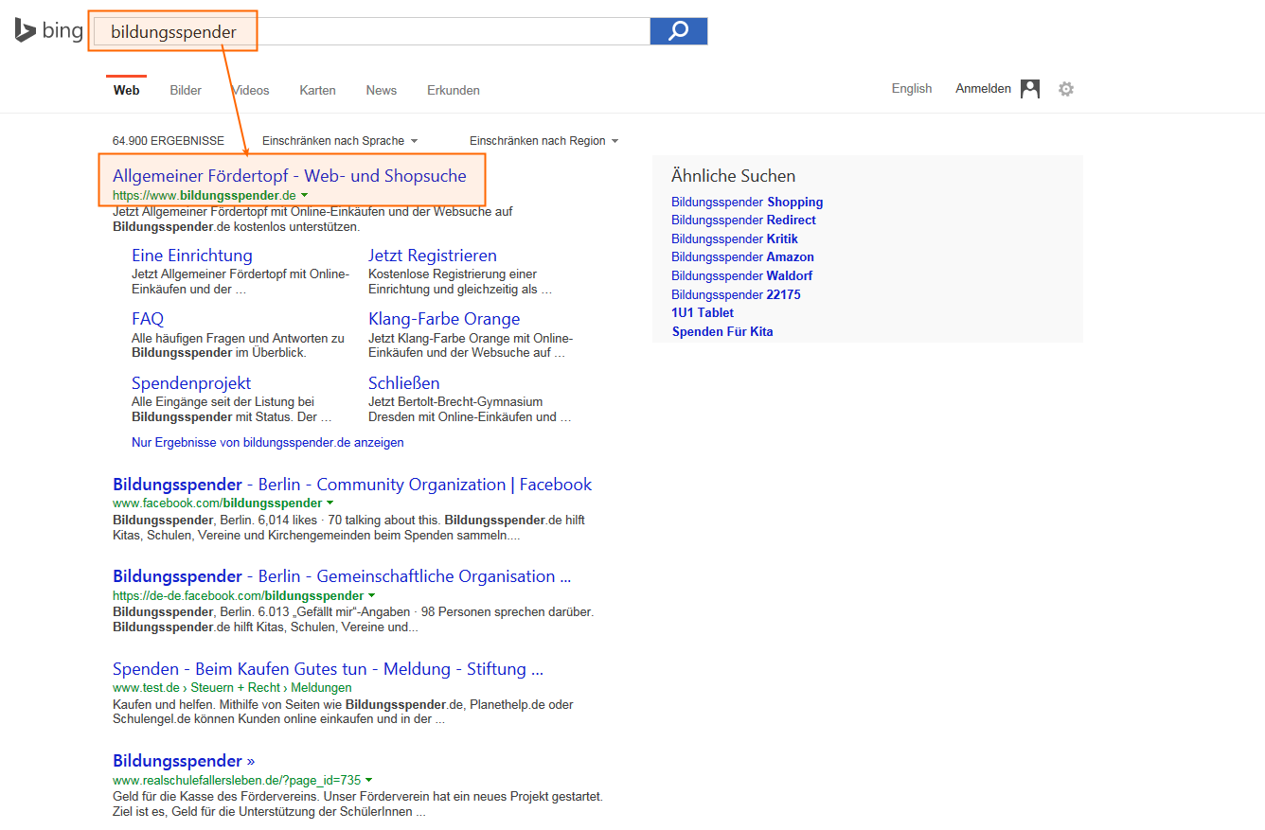Open the Bildungsspender » result title
Screen dimensions: 1265x830
(184, 761)
